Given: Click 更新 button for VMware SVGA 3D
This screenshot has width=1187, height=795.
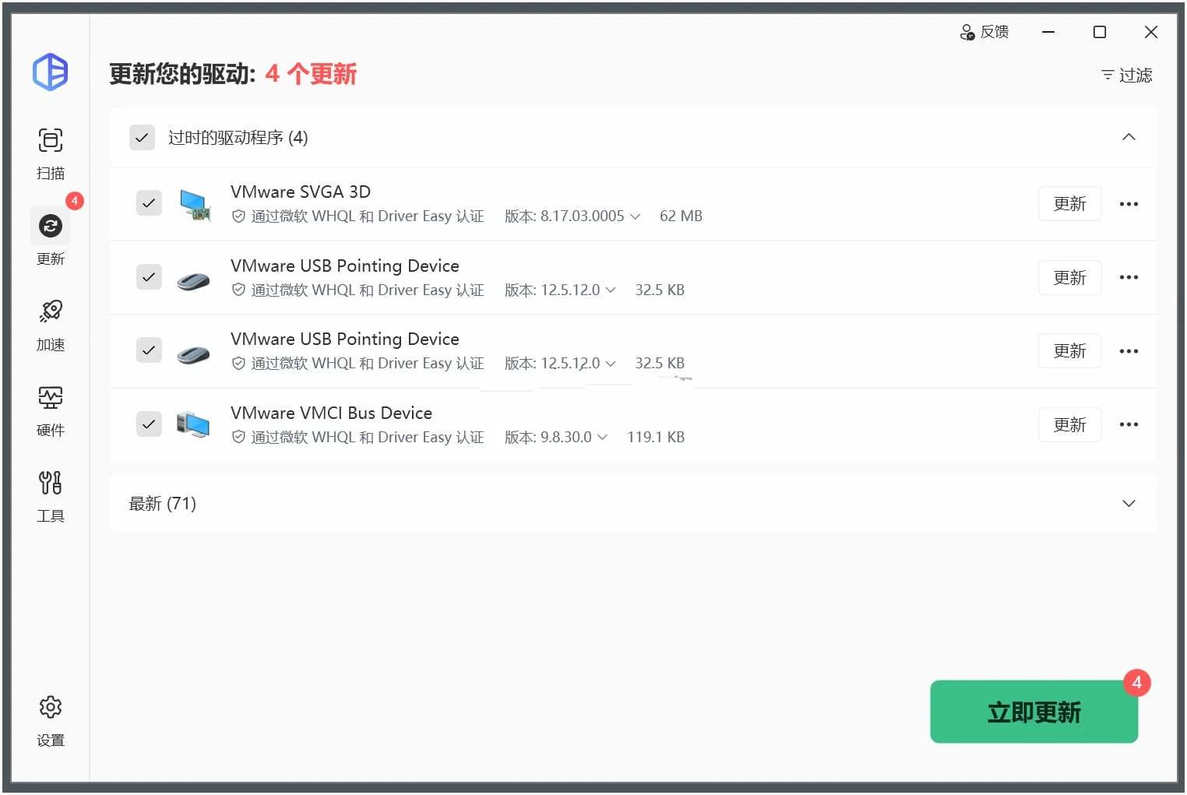Looking at the screenshot, I should click(x=1069, y=204).
